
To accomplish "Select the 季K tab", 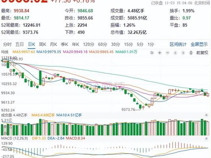I will 64,44.
